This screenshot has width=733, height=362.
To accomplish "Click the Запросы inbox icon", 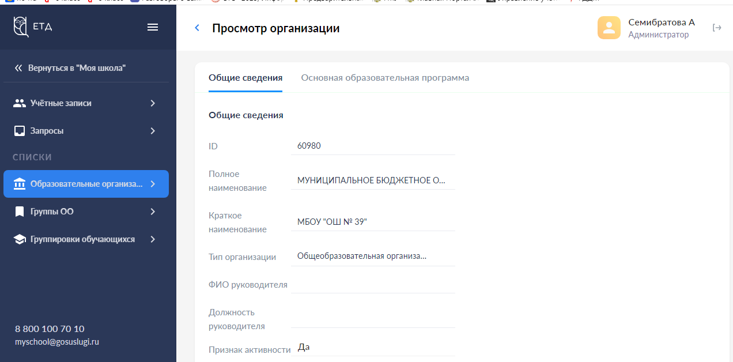I will pos(20,131).
